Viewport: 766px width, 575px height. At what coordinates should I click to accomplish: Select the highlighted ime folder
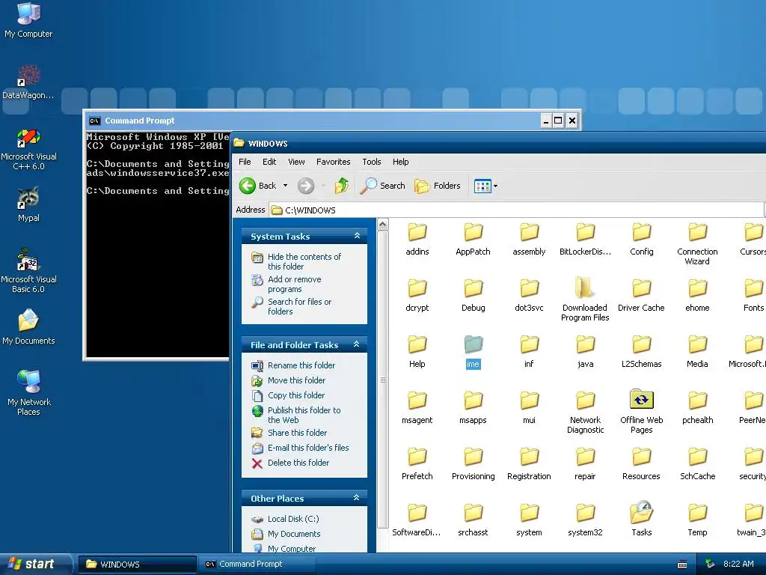pos(473,352)
